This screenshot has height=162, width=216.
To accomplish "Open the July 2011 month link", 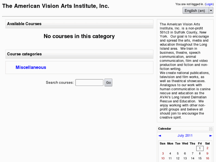I will 185,136.
